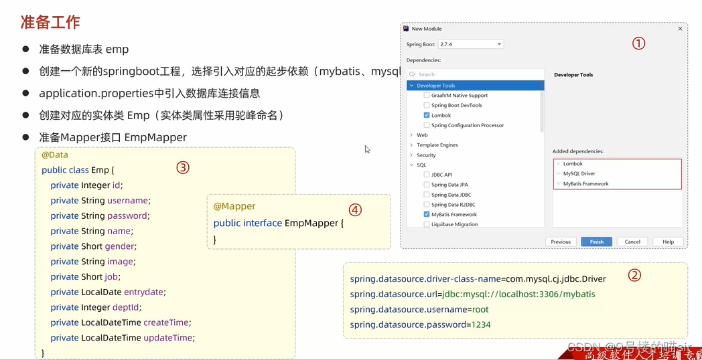Expand the Security dependency category

(411, 155)
